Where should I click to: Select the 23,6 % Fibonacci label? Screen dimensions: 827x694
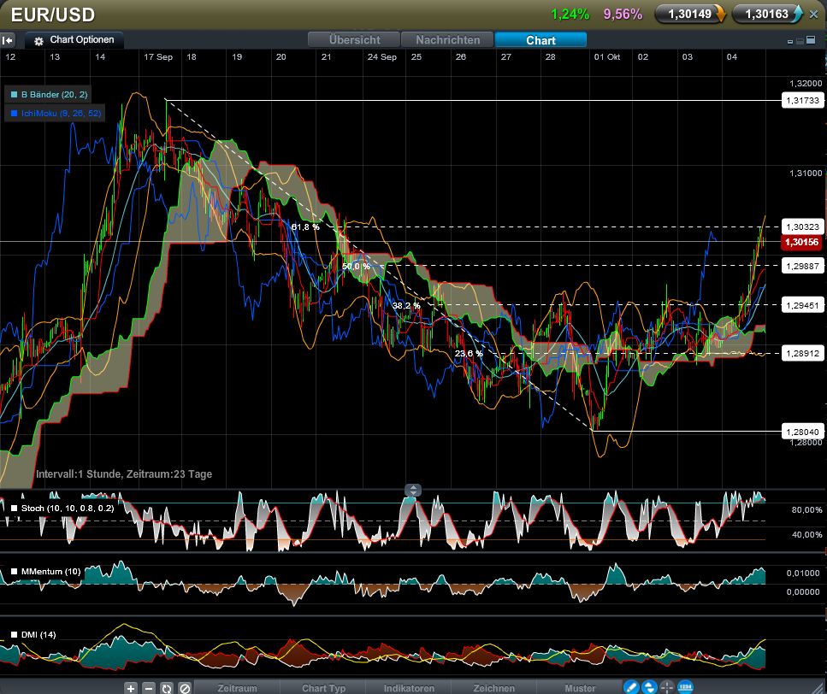point(469,354)
